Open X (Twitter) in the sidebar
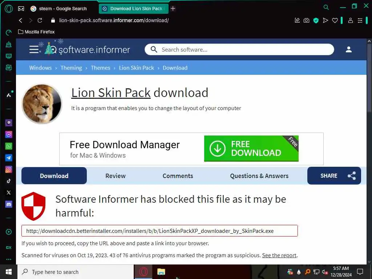 click(x=9, y=193)
